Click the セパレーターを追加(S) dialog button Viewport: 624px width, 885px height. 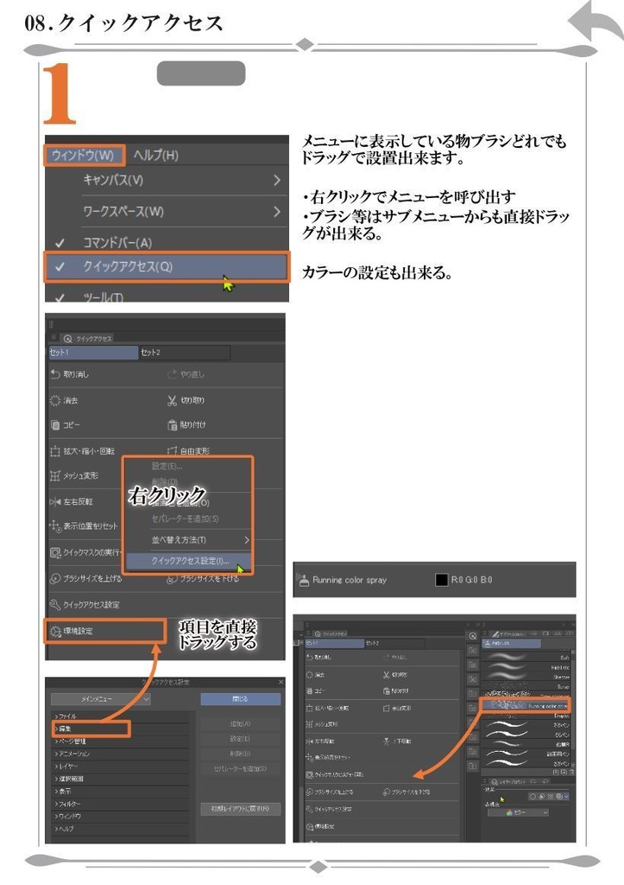tap(241, 768)
